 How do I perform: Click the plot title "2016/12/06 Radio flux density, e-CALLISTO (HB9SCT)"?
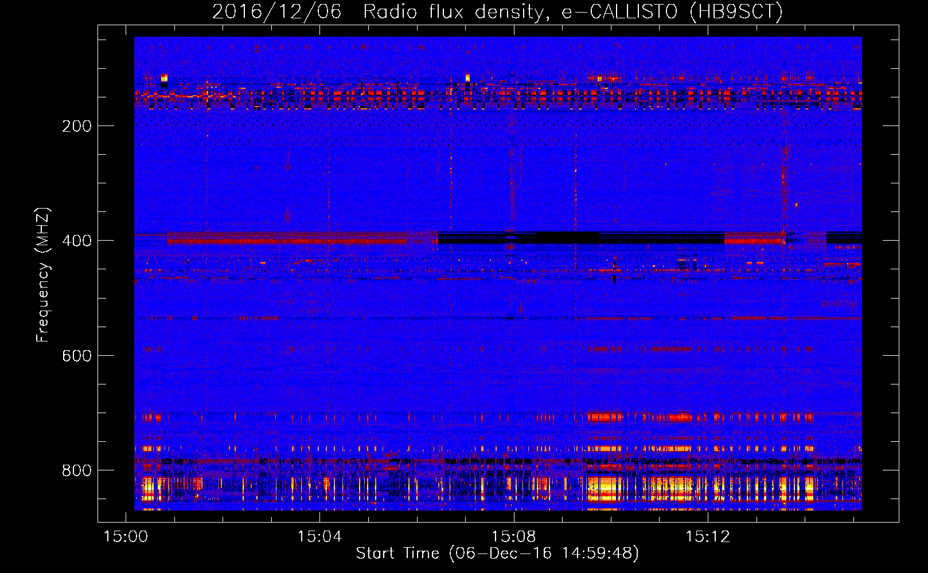pyautogui.click(x=497, y=11)
